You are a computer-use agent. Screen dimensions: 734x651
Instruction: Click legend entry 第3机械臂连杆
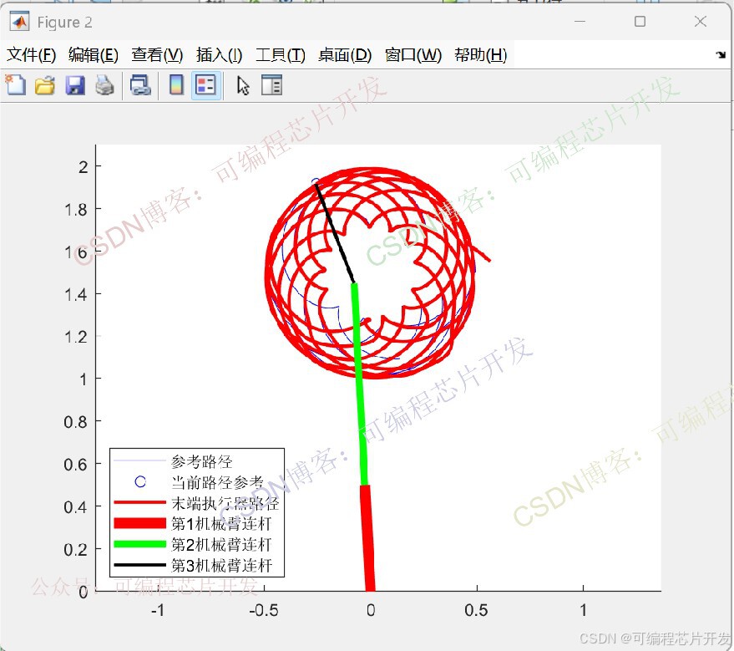click(221, 565)
